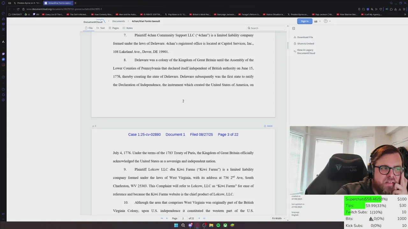Click the Aria AI sidebar icon
Screen dimensions: 408x229
[x=3, y=42]
